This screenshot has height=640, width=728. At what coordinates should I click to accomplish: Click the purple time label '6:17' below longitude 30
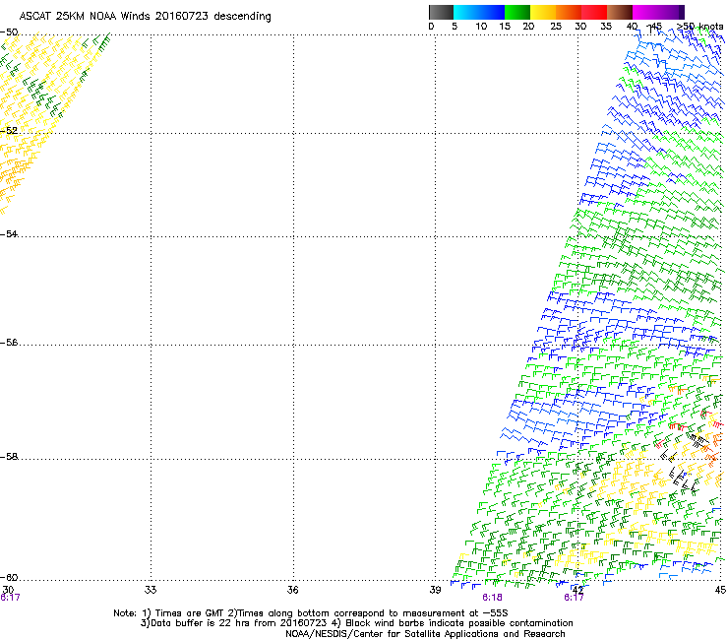coord(10,598)
